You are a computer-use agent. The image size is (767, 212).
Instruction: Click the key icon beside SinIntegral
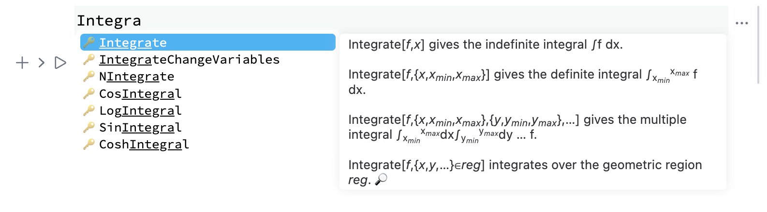coord(88,127)
